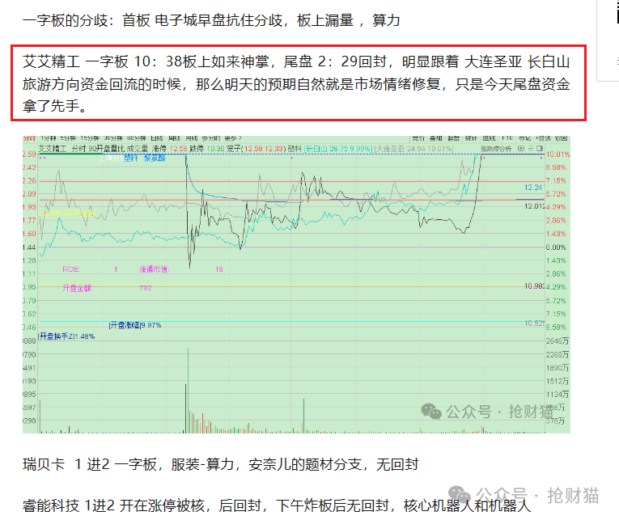Click the 10.52 cyan line label
Screen dimensions: 619x520
534,323
